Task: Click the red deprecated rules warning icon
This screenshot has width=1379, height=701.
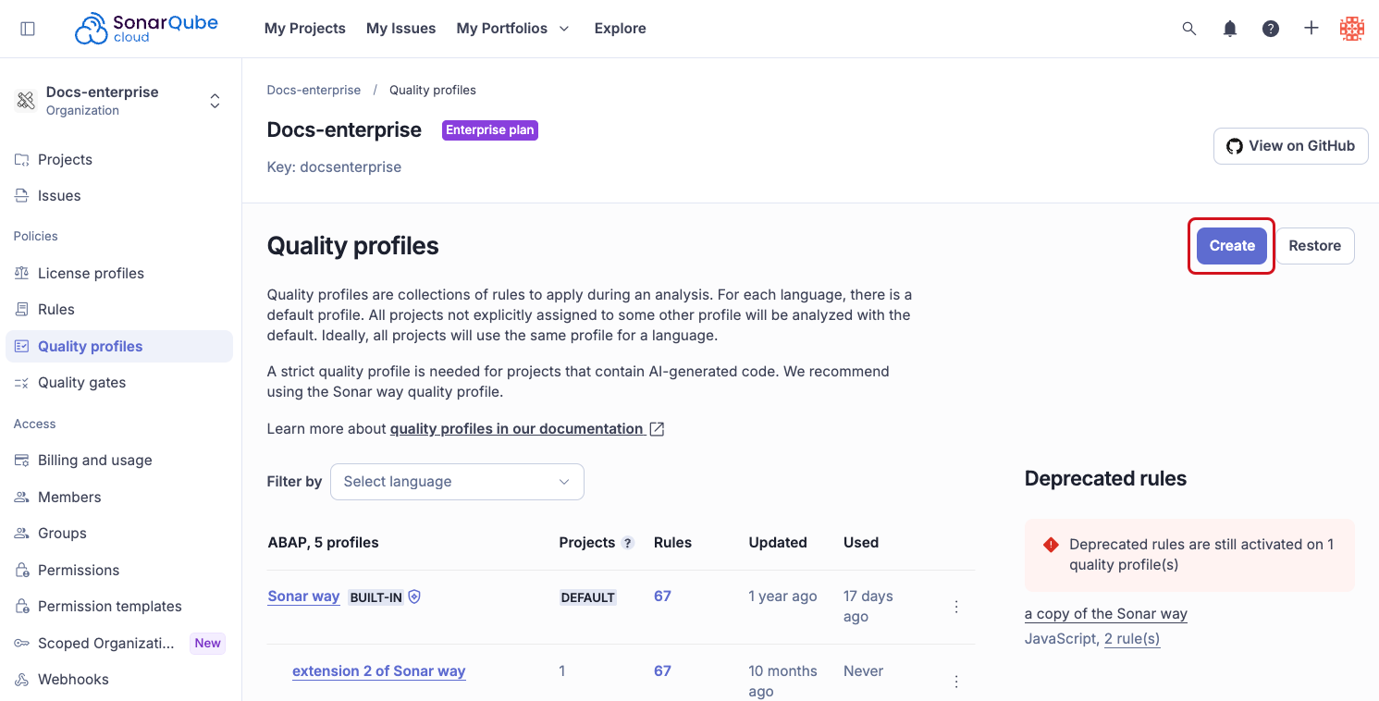Action: pyautogui.click(x=1051, y=545)
